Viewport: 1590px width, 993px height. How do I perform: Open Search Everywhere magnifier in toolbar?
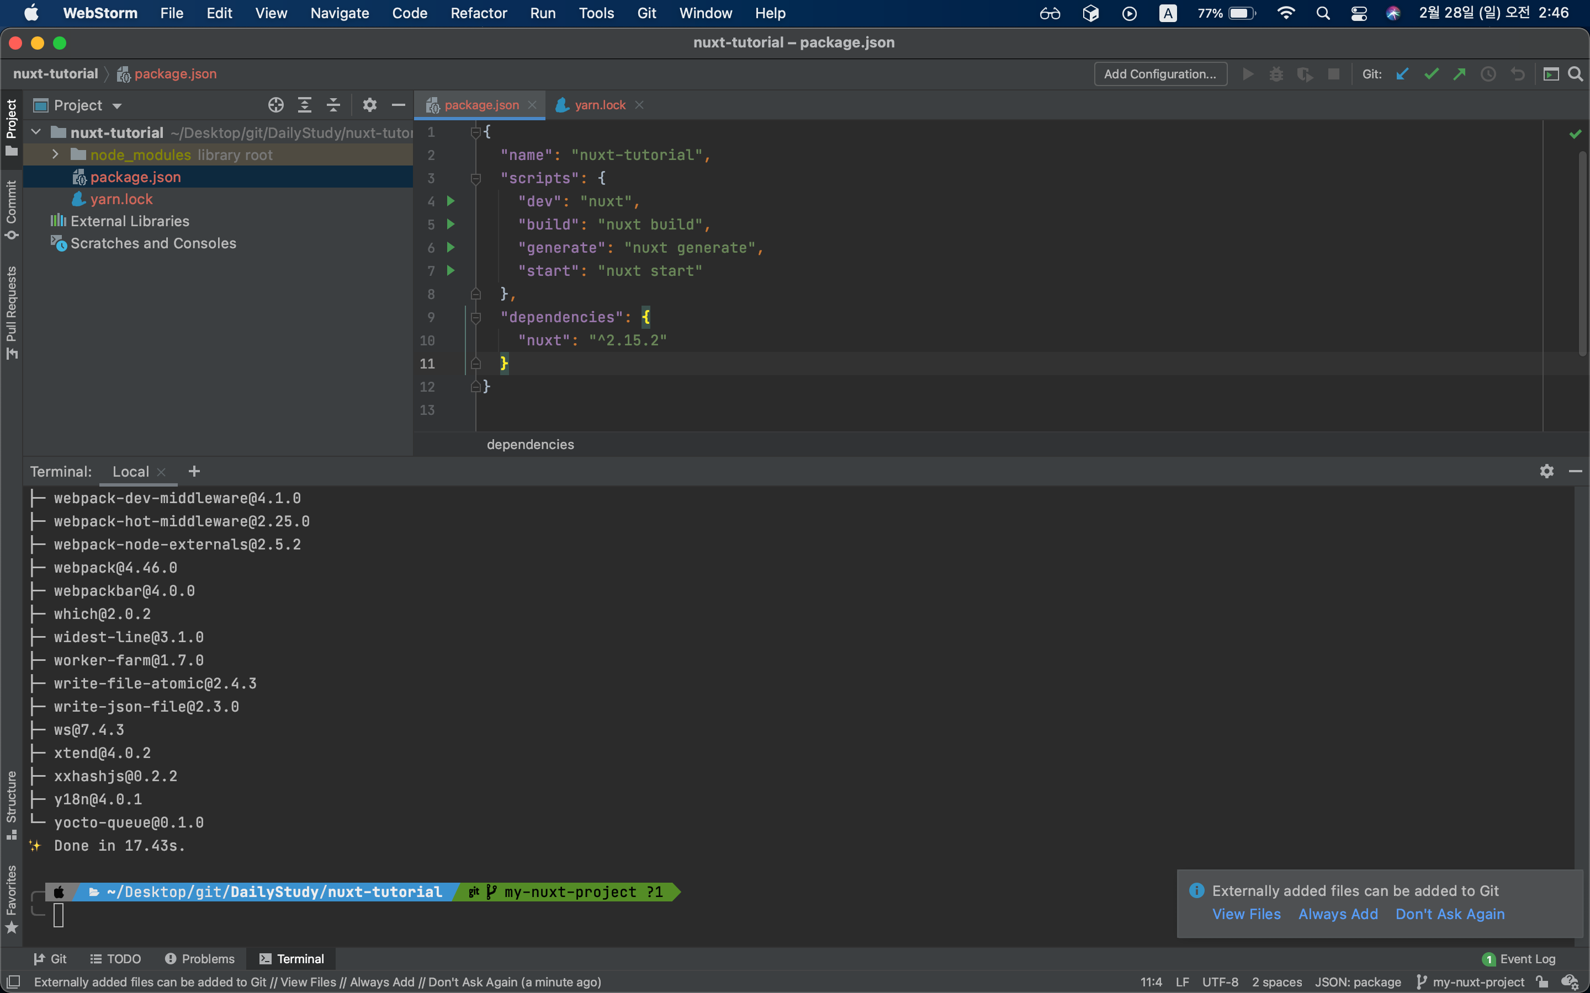tap(1575, 74)
